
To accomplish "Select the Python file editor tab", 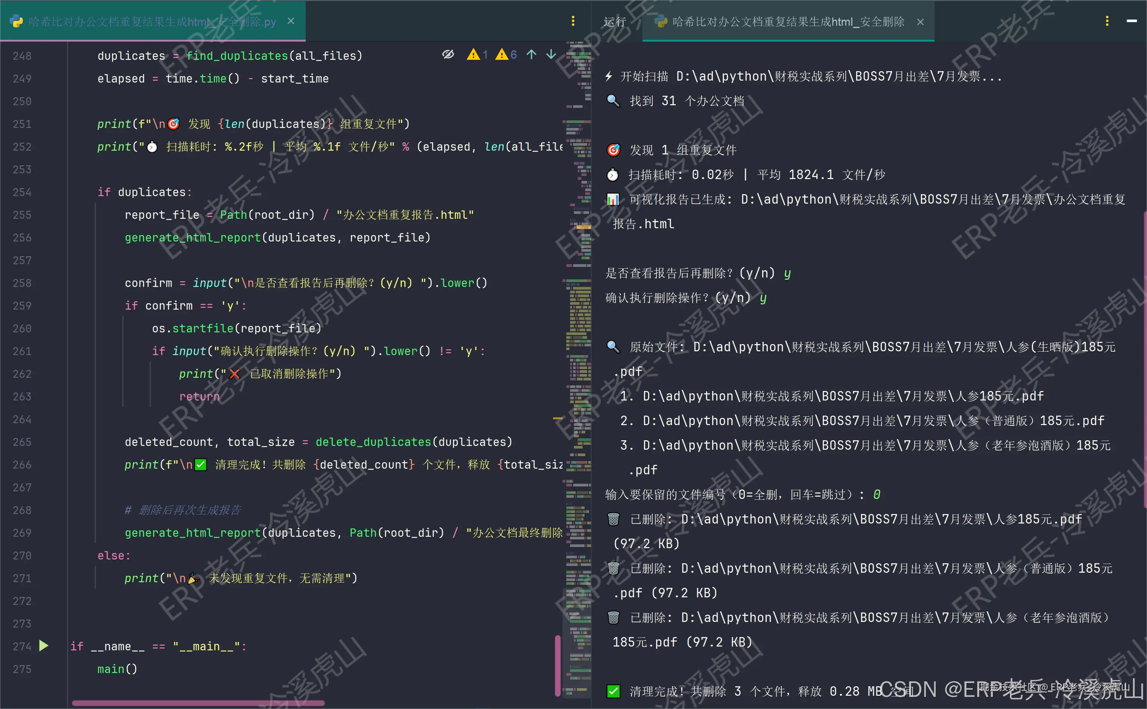I will [x=152, y=22].
